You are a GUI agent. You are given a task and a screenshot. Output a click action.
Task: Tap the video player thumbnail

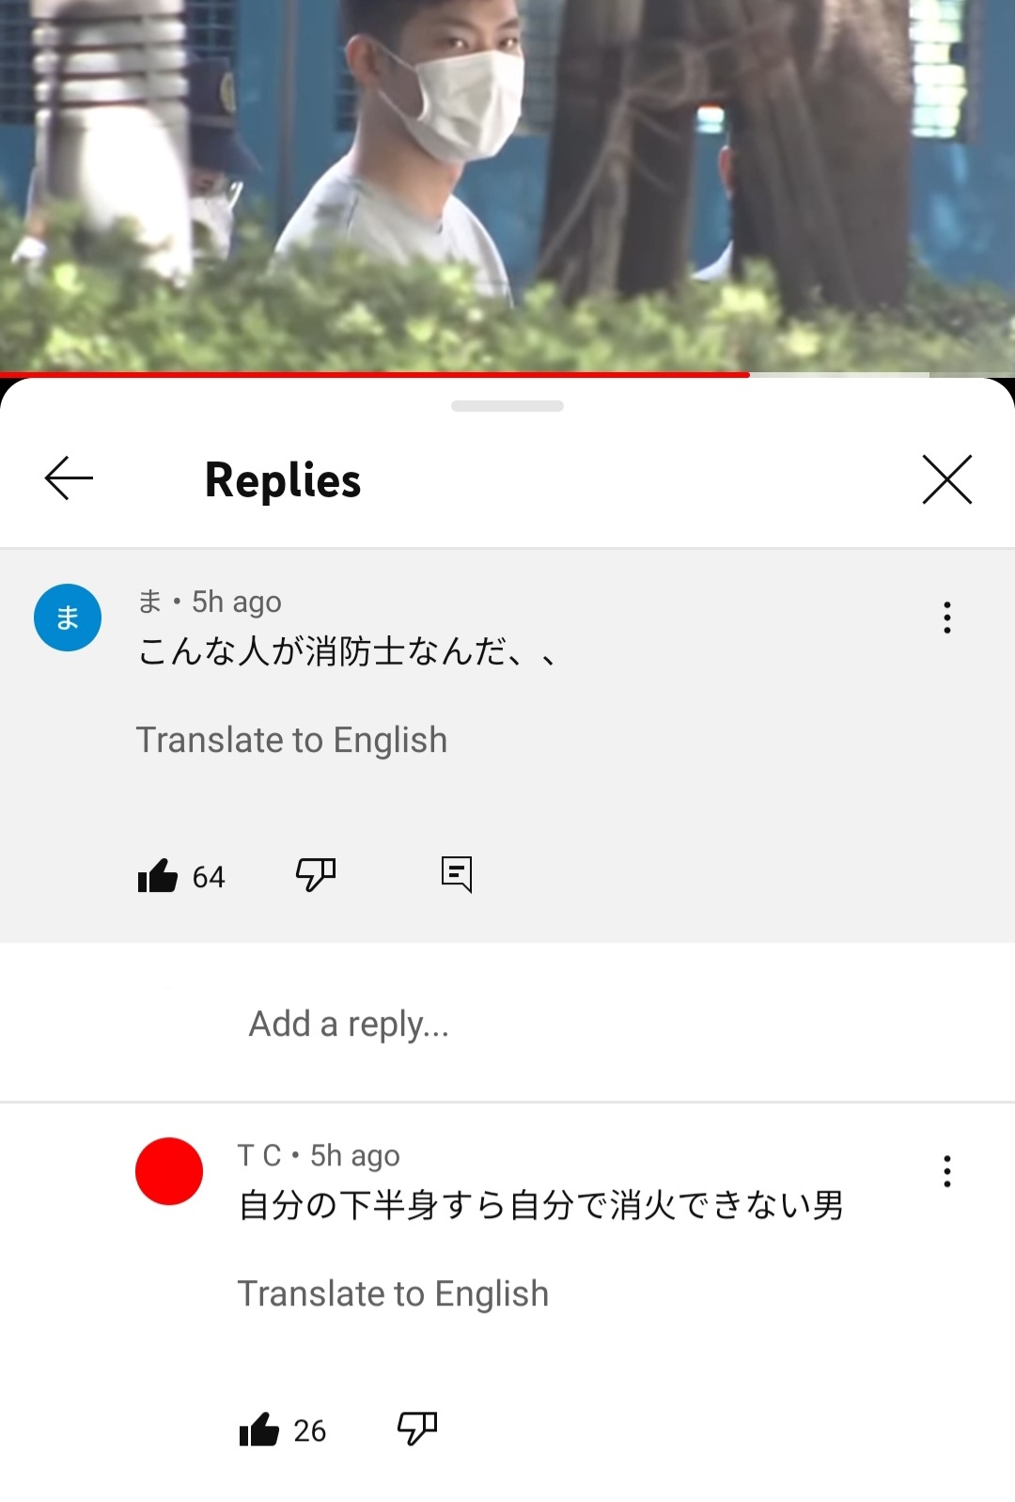[x=507, y=185]
